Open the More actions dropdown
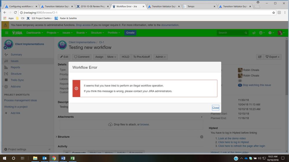Screen dimensions: 289x162 point(111,57)
